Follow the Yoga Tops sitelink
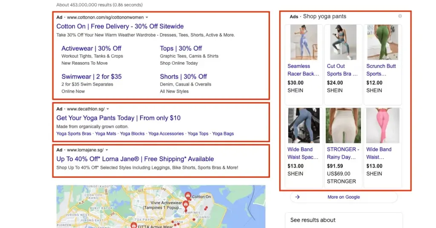Image resolution: width=436 pixels, height=228 pixels. pos(198,134)
